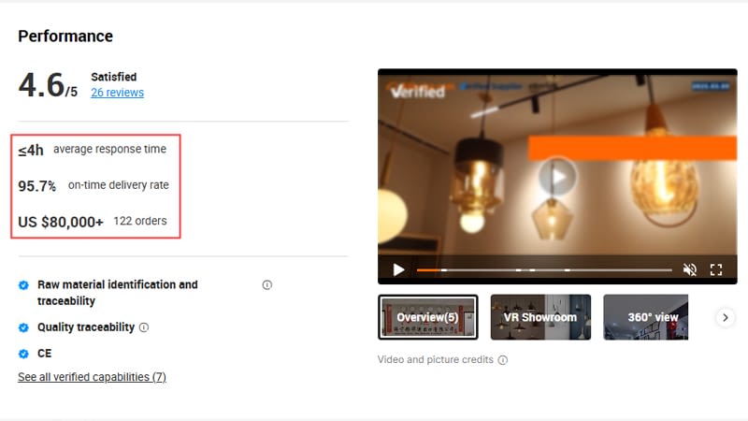Select the Overview(5) media tab
Viewport: 748px width, 421px height.
428,317
